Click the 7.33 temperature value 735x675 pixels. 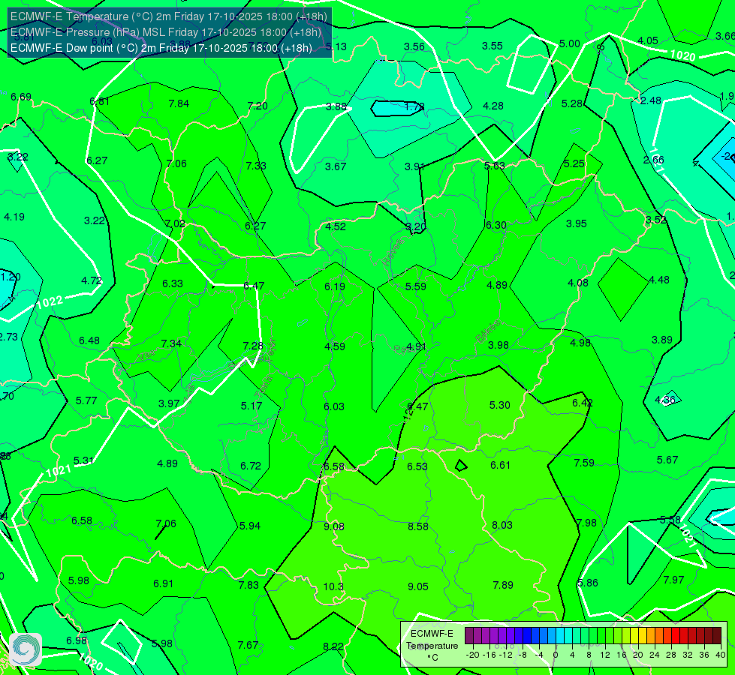(256, 166)
